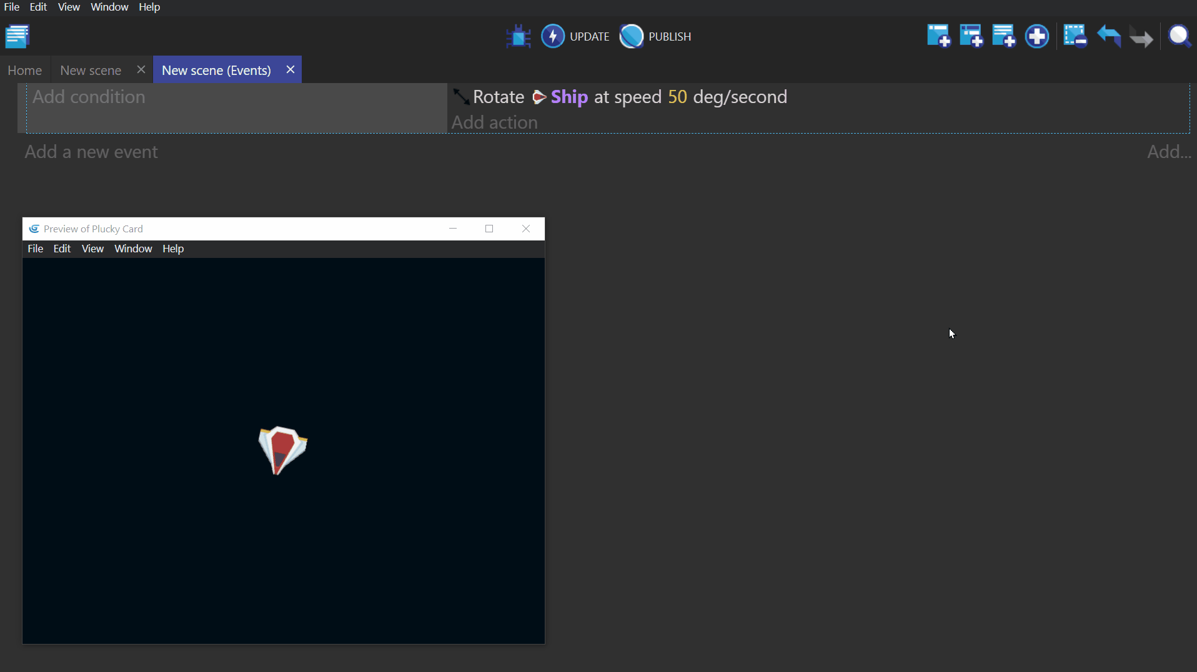Image resolution: width=1197 pixels, height=672 pixels.
Task: Launch the debugger bug icon
Action: pyautogui.click(x=518, y=36)
